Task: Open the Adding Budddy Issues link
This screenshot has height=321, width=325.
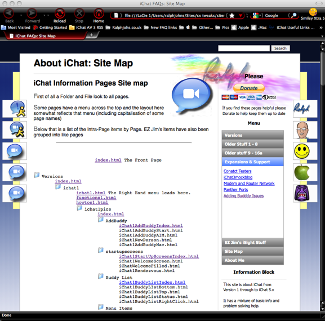Action: pos(243,196)
